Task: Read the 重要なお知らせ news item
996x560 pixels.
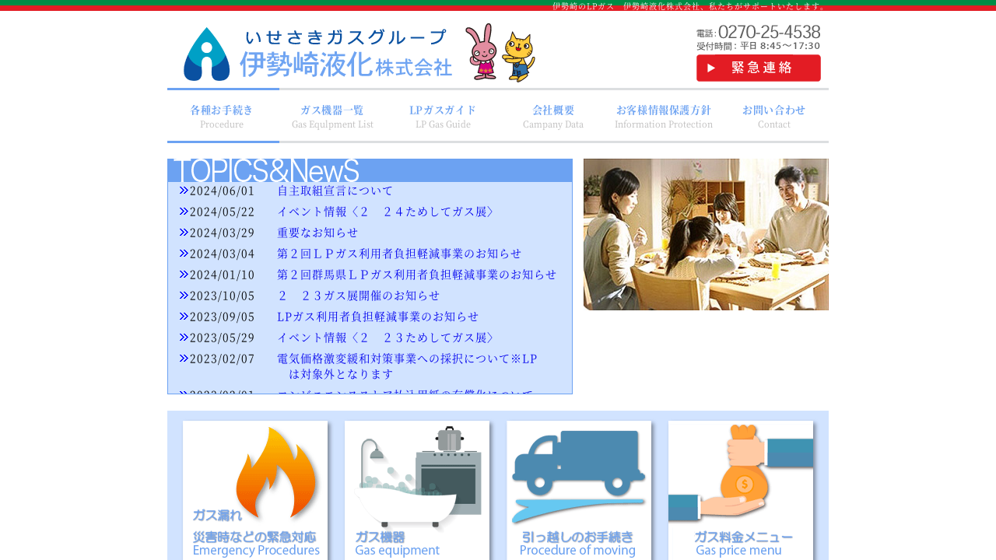Action: point(317,233)
